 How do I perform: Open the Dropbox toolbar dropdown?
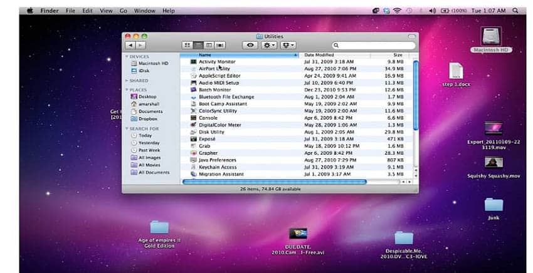[x=288, y=45]
